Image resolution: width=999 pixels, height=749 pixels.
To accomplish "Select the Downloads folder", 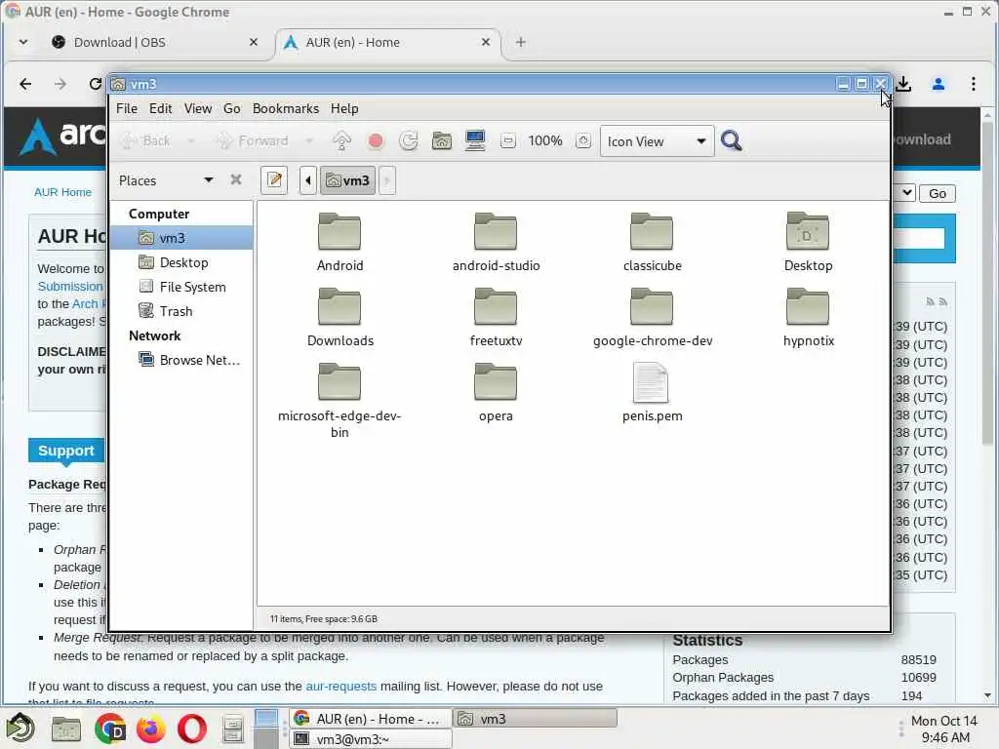I will click(x=340, y=318).
